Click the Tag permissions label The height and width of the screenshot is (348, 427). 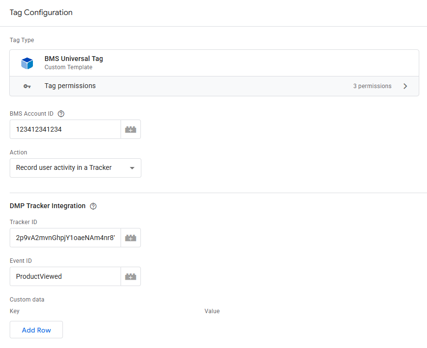[x=70, y=86]
